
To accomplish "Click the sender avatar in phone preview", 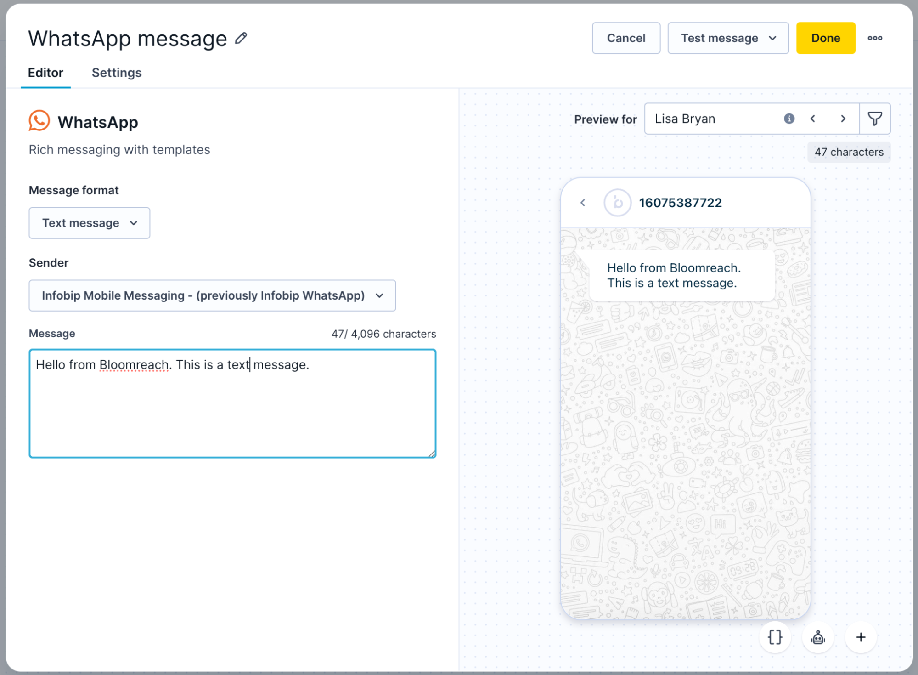I will pos(617,203).
